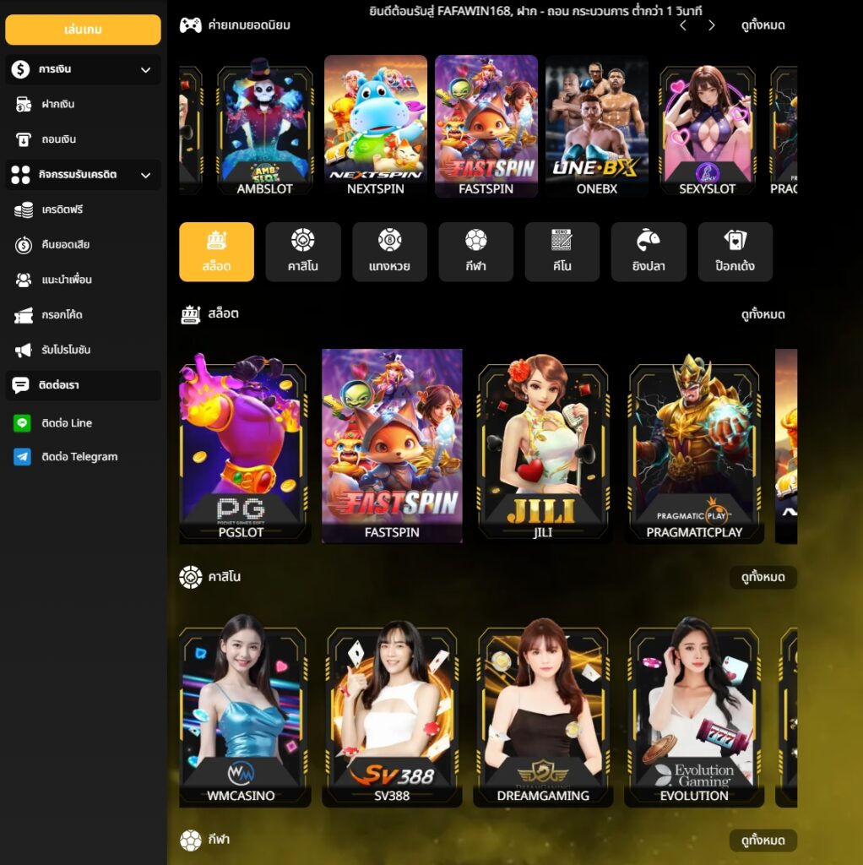
Task: Switch to the ยิงปลา fishing tab
Action: click(649, 252)
